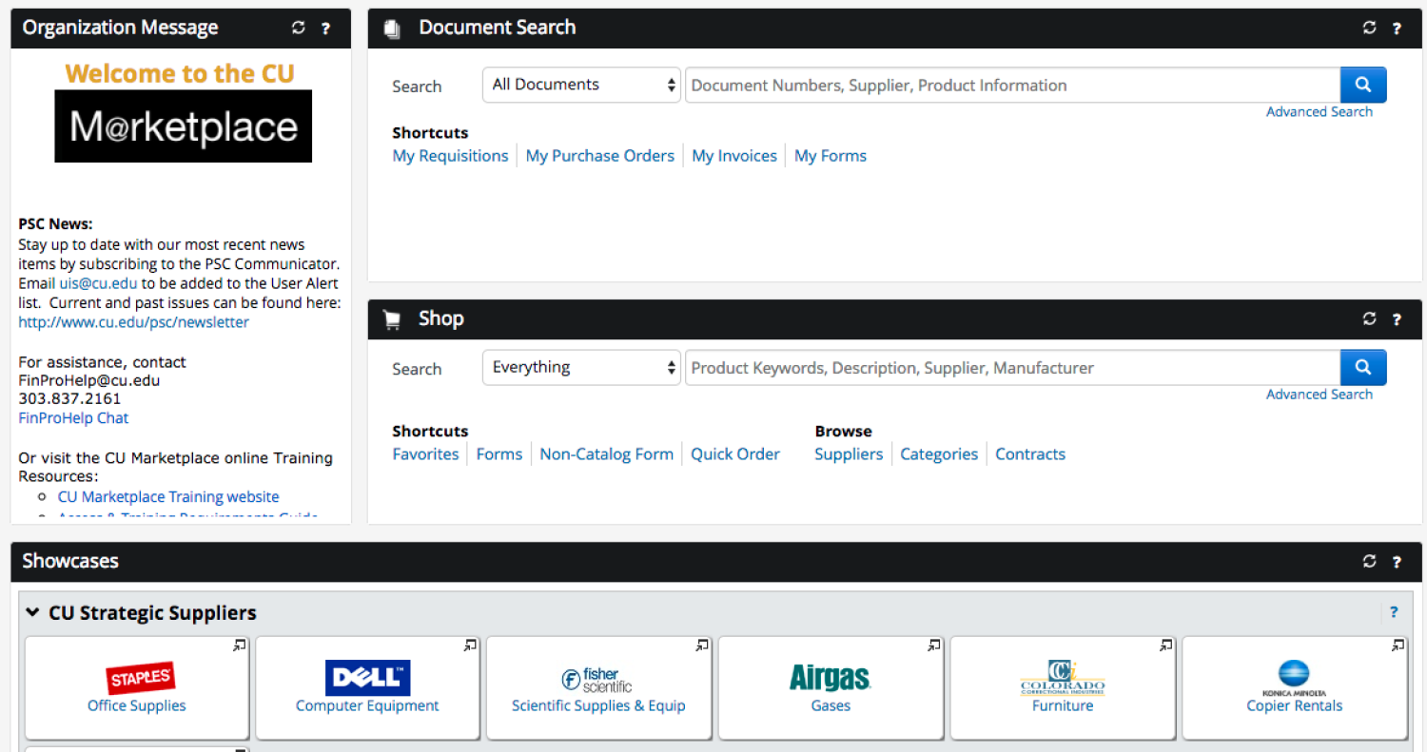Click the Fisher Scientific logo
This screenshot has height=752, width=1427.
click(597, 680)
